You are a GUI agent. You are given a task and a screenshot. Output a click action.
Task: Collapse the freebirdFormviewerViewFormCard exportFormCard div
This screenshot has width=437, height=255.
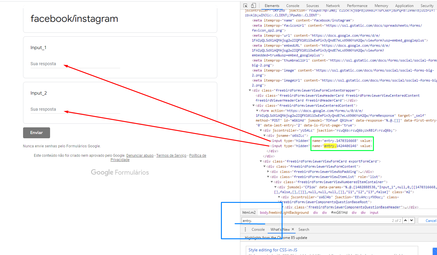coord(261,161)
